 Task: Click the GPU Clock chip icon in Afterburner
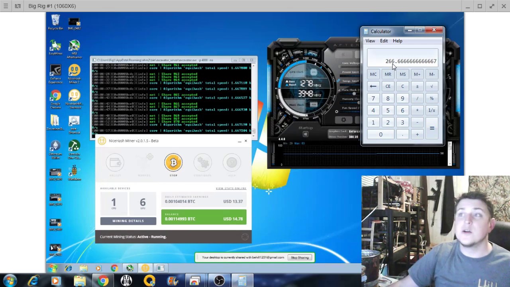pos(314,72)
